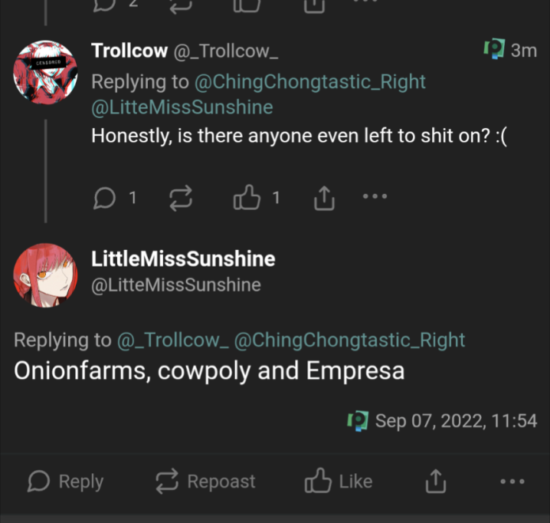
Task: Click the Poast icon next to Sep 07 date
Action: 358,421
